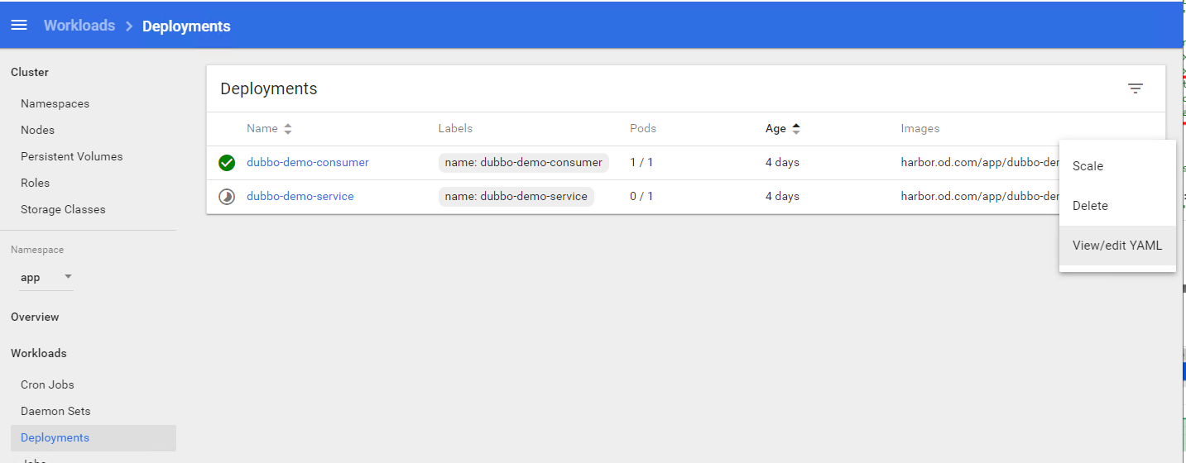This screenshot has height=463, width=1186.
Task: Choose Delete in the context menu
Action: (x=1090, y=206)
